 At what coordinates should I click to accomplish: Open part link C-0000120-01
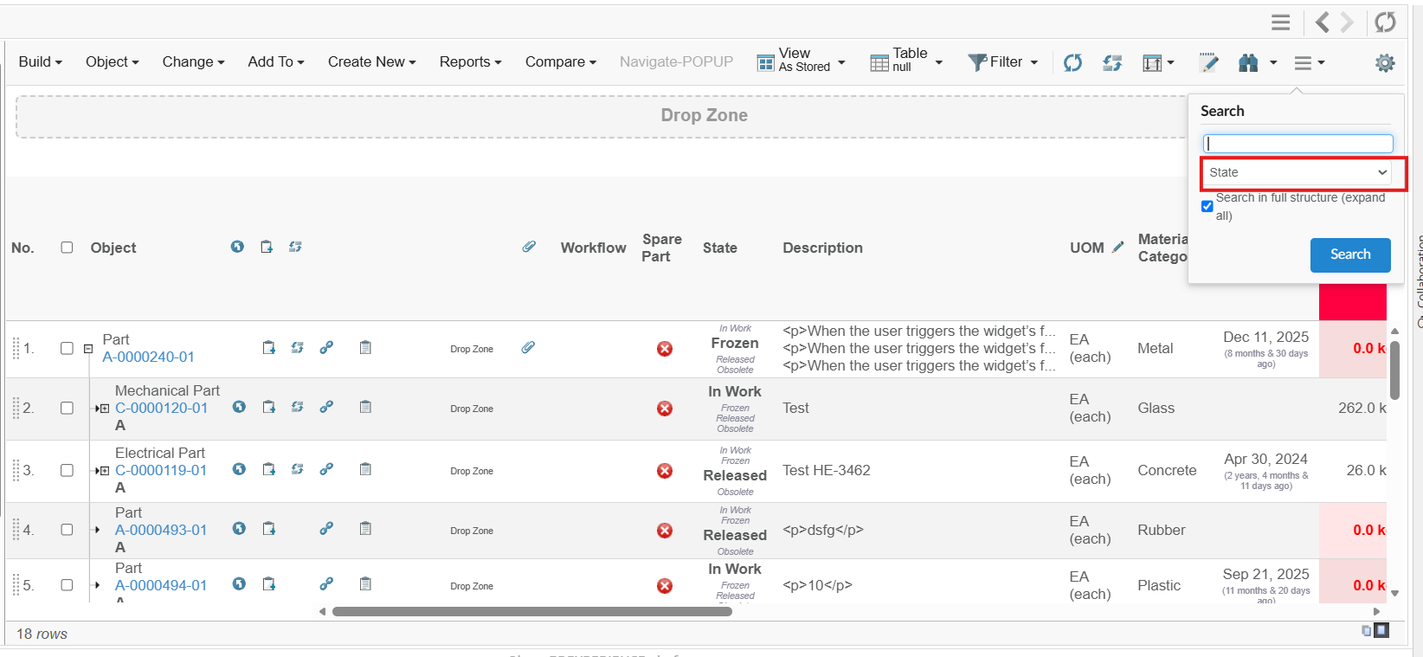pyautogui.click(x=161, y=408)
